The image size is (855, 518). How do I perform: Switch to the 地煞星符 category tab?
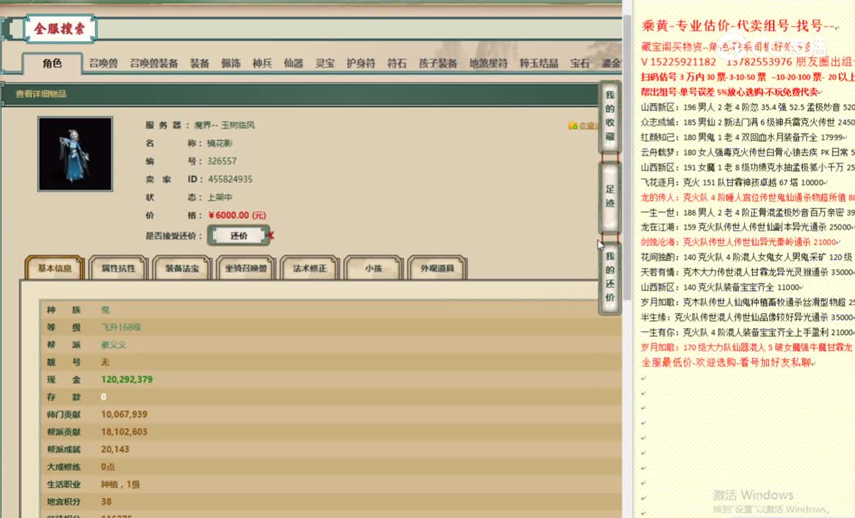click(x=488, y=63)
